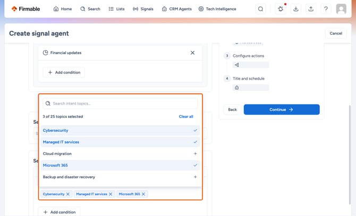Click the Continue button
Image resolution: width=356 pixels, height=216 pixels.
click(x=282, y=109)
